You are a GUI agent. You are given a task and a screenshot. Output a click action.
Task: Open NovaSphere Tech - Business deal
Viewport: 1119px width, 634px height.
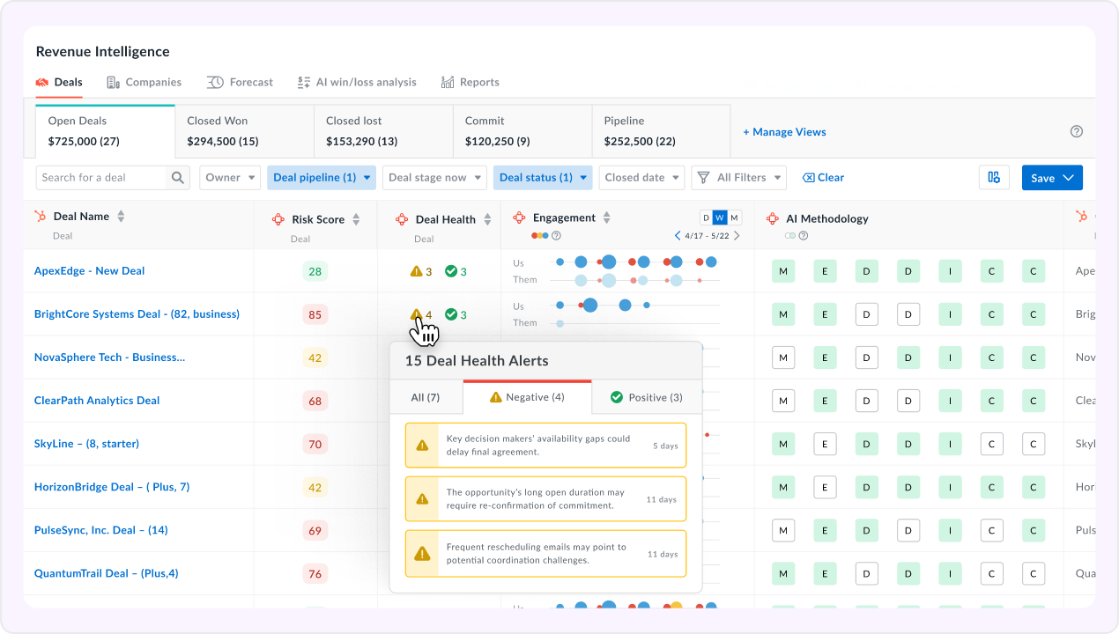(x=109, y=357)
